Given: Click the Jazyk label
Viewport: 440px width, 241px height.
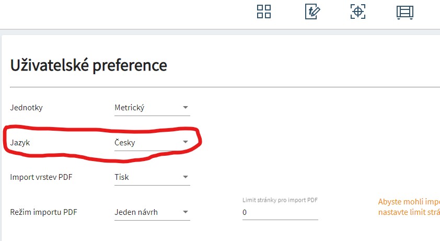Looking at the screenshot, I should [x=19, y=142].
